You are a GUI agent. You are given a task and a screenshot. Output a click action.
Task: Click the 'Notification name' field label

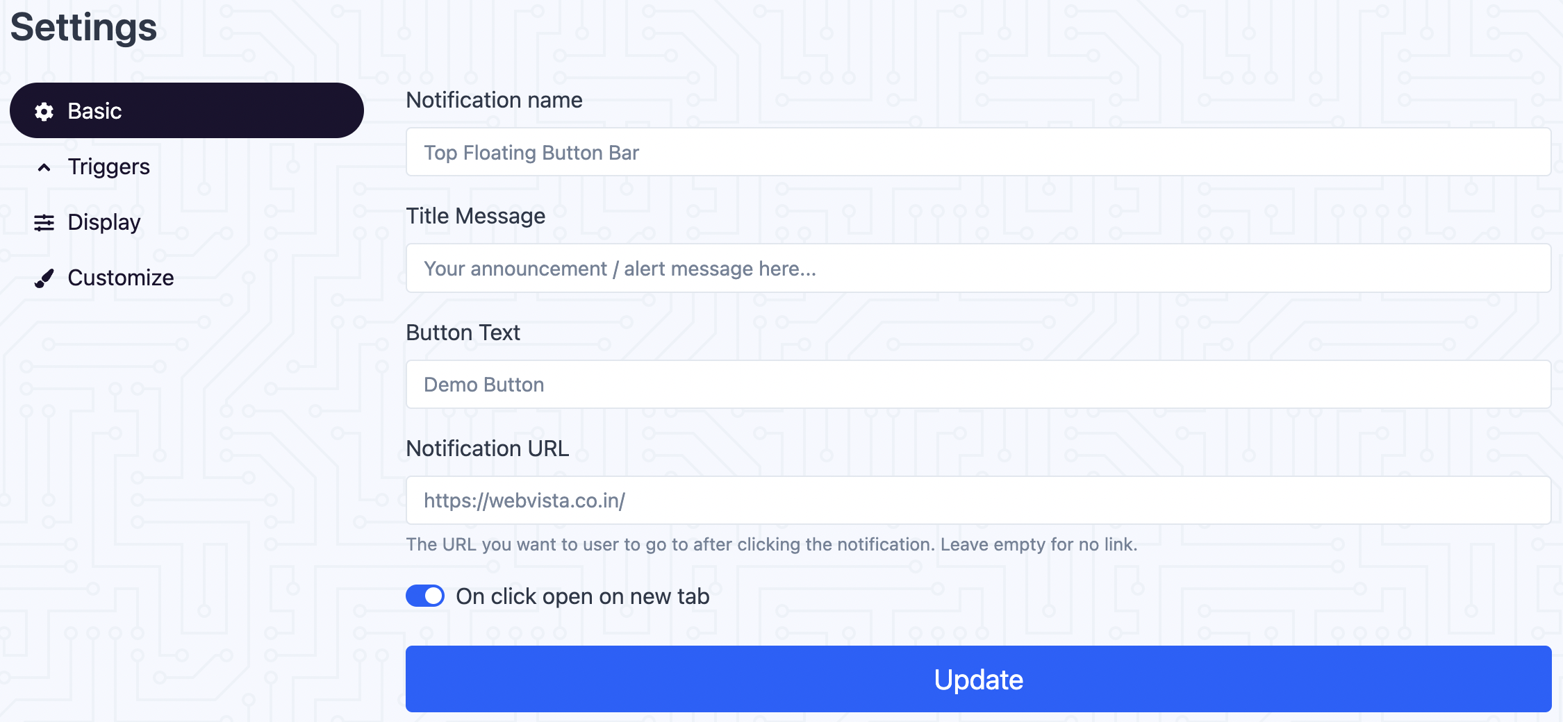(494, 100)
